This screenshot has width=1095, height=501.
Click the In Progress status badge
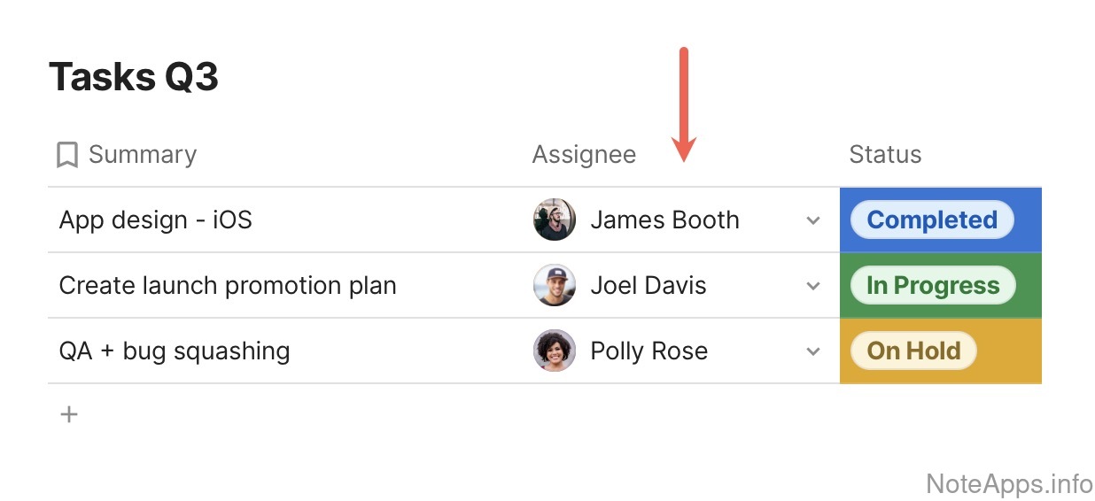(932, 285)
